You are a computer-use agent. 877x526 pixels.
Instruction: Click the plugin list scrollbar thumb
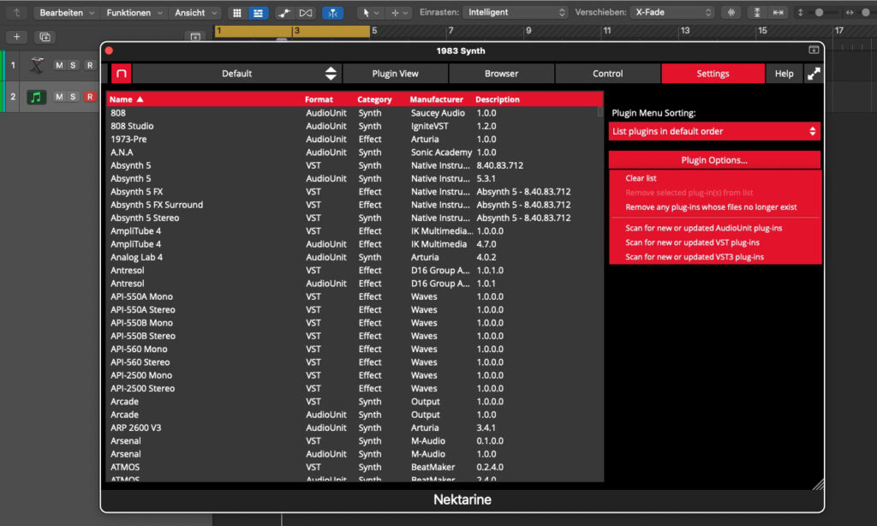(x=600, y=112)
